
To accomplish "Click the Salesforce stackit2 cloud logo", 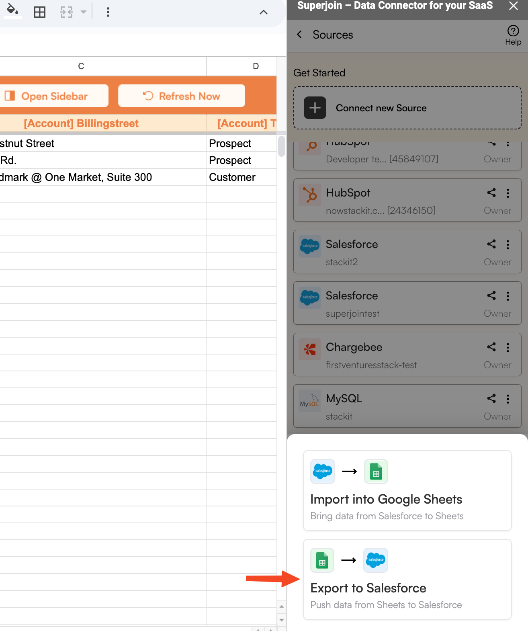I will [310, 246].
